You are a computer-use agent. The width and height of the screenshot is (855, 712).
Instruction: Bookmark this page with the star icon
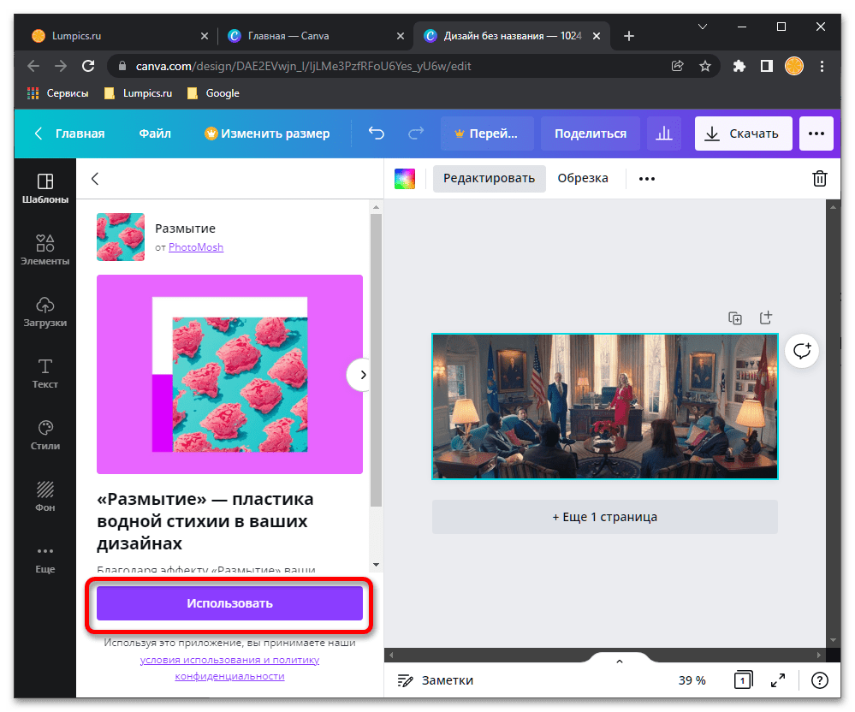[x=705, y=66]
